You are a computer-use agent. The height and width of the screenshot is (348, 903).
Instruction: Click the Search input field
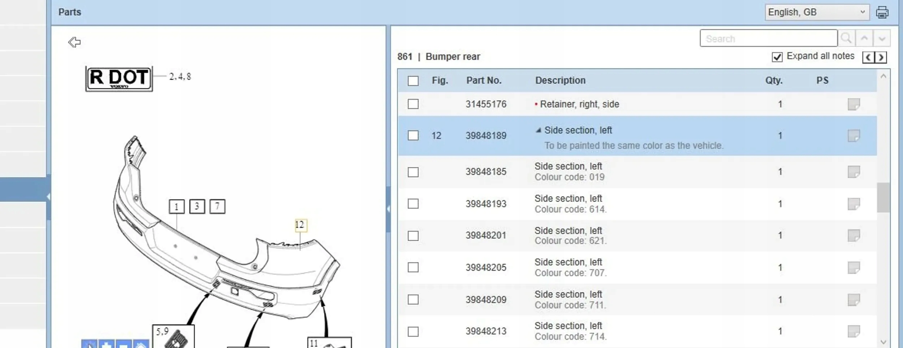768,38
